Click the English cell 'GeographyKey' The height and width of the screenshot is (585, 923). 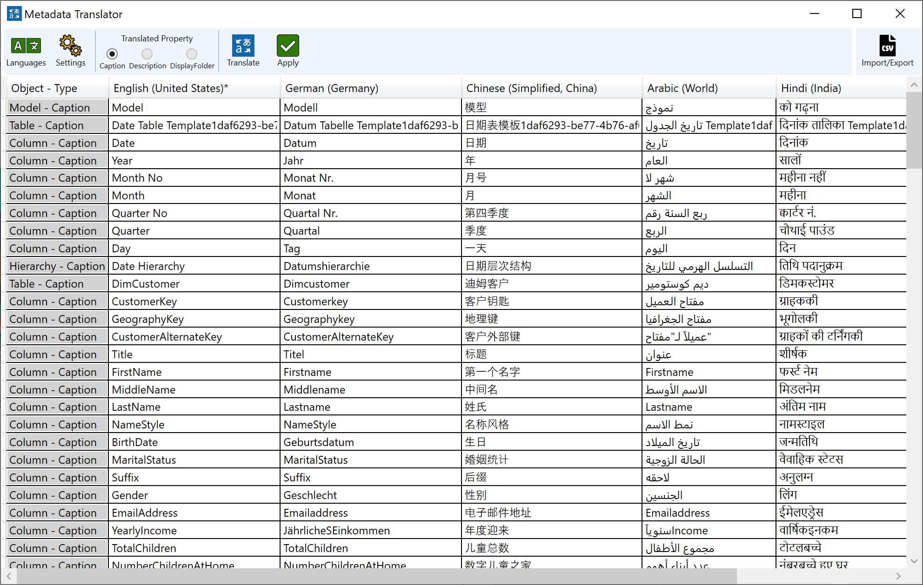coord(194,319)
